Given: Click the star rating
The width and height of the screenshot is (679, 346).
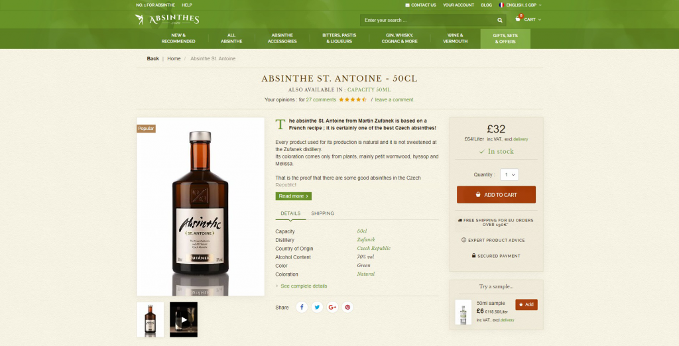Looking at the screenshot, I should [x=353, y=99].
